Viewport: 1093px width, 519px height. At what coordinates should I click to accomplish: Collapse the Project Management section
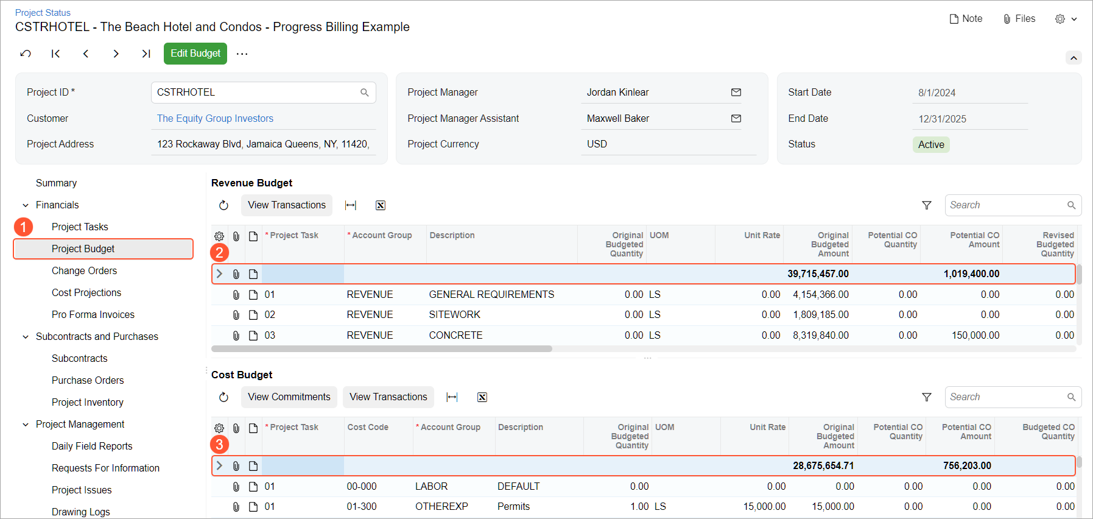pyautogui.click(x=26, y=425)
